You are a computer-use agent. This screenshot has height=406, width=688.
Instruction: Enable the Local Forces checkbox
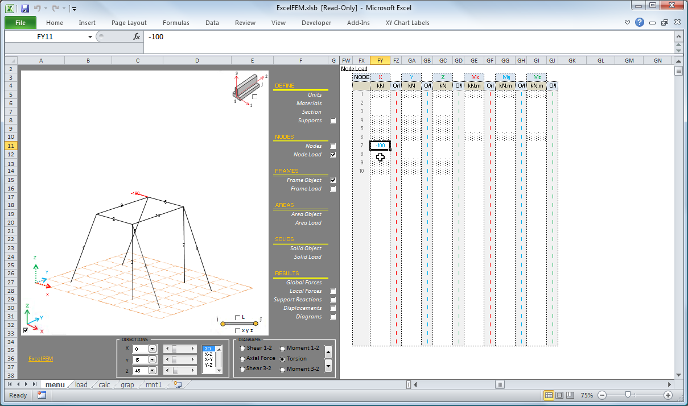[x=333, y=291]
